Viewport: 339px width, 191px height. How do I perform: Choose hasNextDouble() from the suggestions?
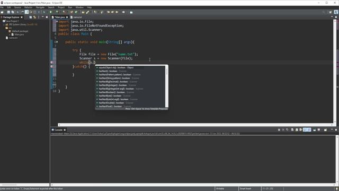[x=130, y=103]
